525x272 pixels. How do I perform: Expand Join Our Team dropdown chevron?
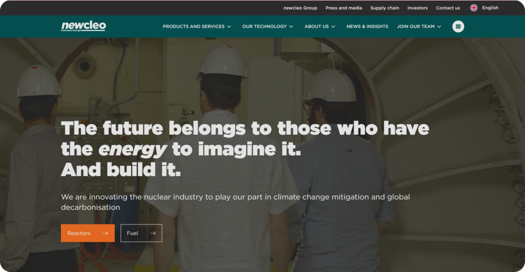pyautogui.click(x=439, y=27)
